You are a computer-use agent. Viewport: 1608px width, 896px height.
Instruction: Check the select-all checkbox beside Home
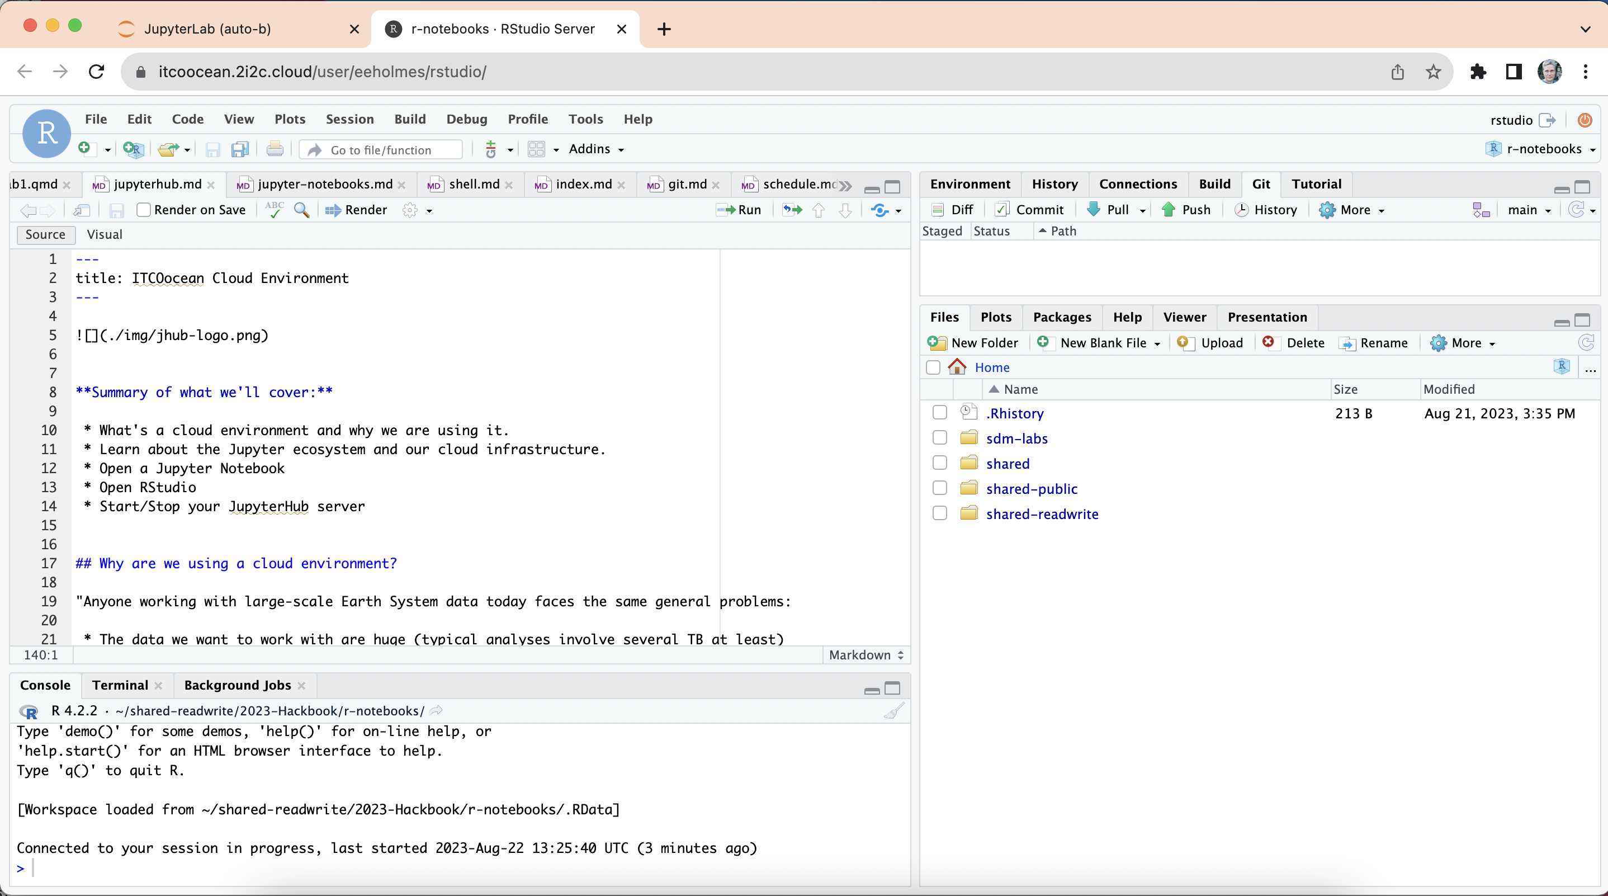pyautogui.click(x=933, y=367)
